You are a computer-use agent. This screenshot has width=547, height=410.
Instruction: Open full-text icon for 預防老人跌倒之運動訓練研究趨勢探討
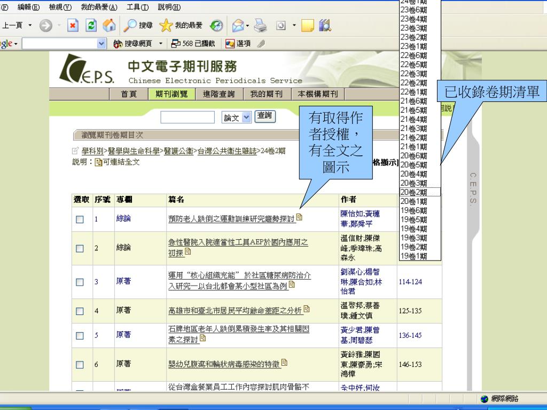click(x=299, y=217)
